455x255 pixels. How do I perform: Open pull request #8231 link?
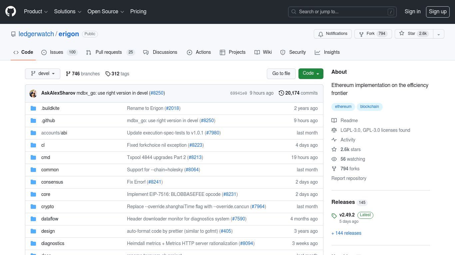coord(229,194)
